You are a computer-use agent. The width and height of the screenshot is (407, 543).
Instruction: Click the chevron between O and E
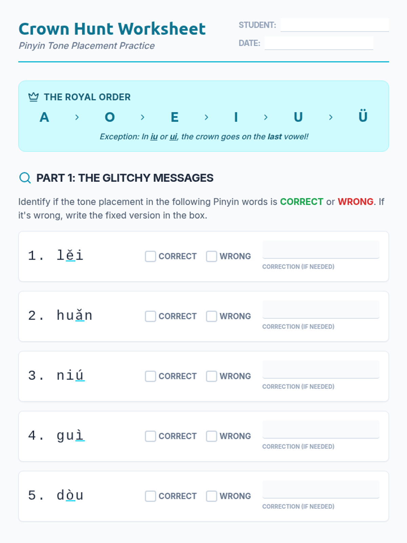(x=142, y=117)
